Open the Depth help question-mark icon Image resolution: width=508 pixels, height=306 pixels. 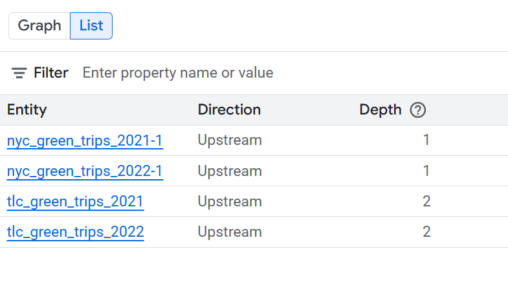tap(418, 110)
